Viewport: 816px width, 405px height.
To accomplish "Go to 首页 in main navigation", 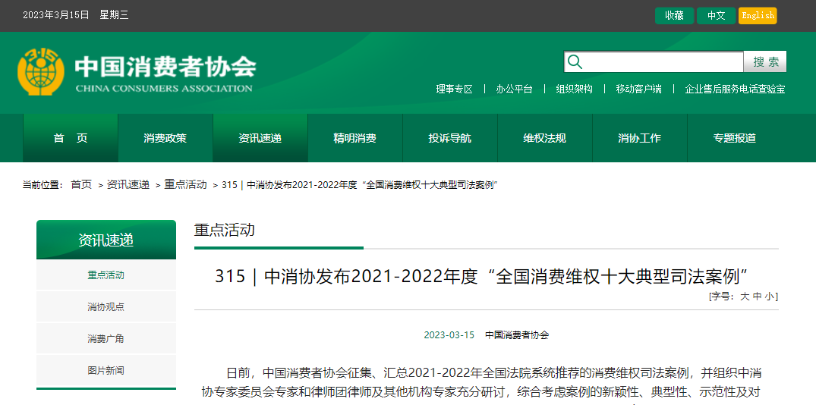I will [71, 138].
